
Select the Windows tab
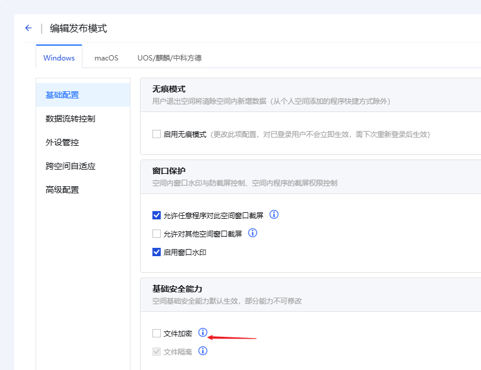[59, 58]
